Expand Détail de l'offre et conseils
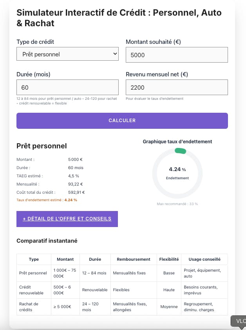This screenshot has height=330, width=246. pos(67,219)
